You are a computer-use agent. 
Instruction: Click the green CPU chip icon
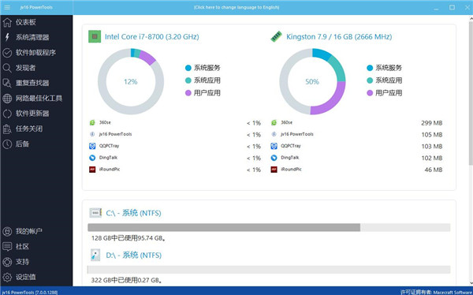pos(95,36)
